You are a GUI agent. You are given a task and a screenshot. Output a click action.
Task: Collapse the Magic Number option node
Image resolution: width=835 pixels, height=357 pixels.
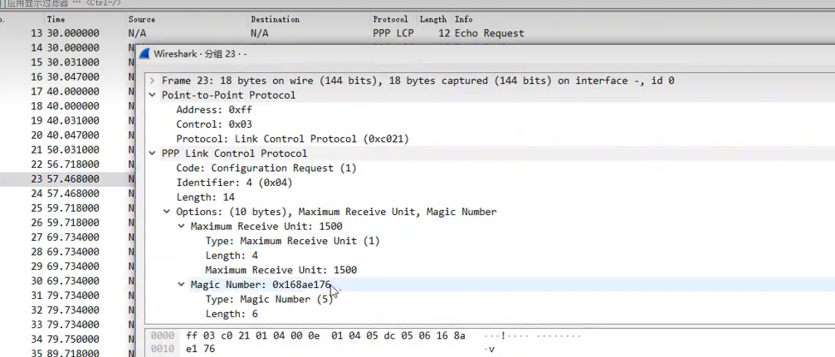(x=181, y=285)
